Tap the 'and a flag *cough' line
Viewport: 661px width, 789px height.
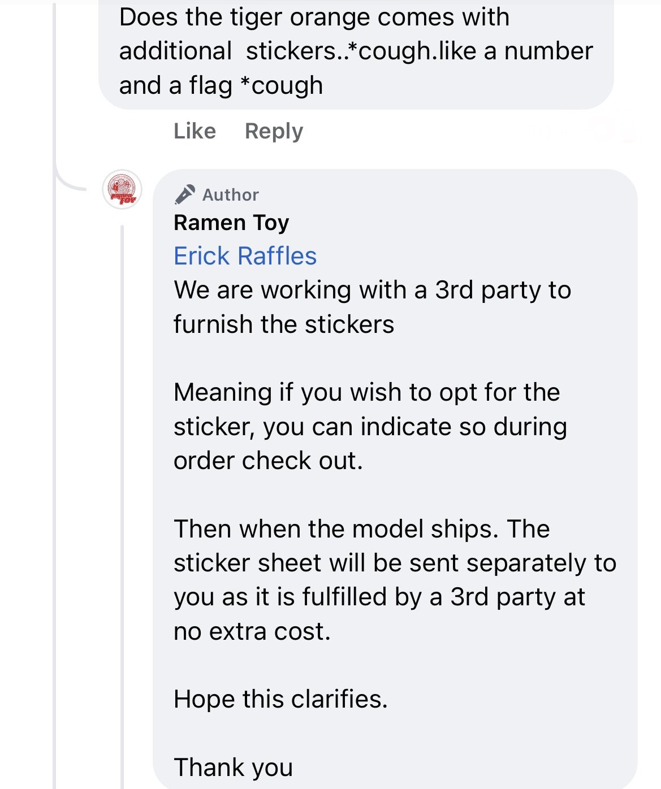tap(221, 85)
